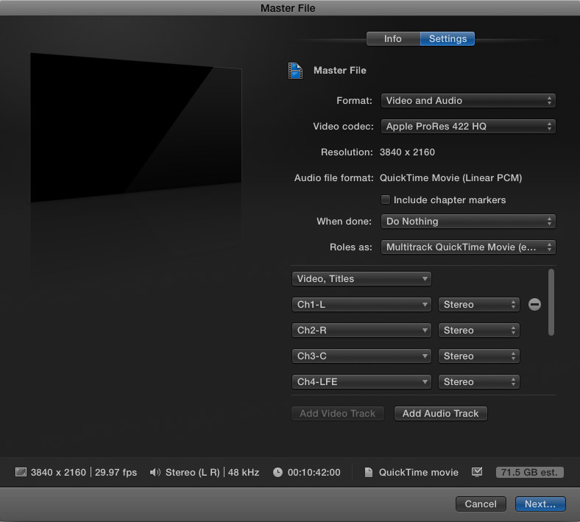Viewport: 580px width, 522px height.
Task: Open the Roles as dropdown
Action: [x=468, y=247]
